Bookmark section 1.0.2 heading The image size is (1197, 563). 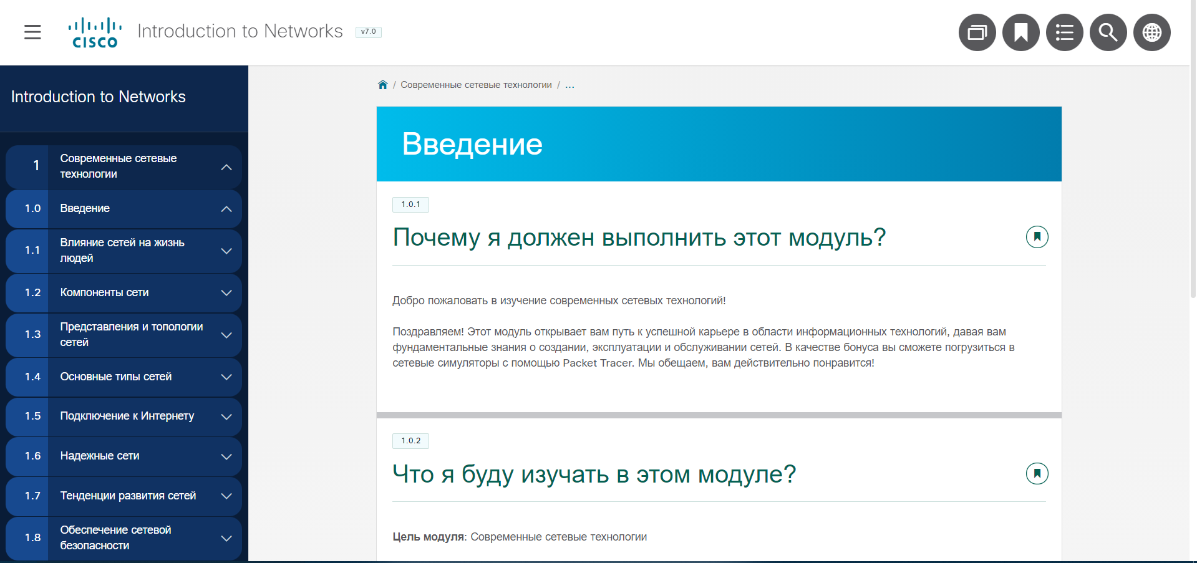(x=1037, y=474)
